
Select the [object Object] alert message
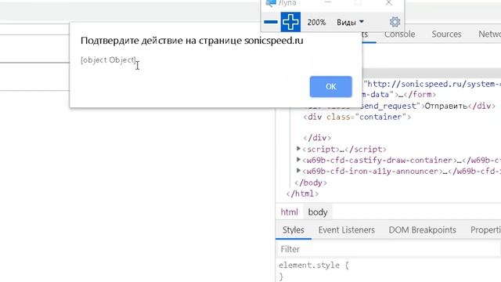(x=108, y=60)
